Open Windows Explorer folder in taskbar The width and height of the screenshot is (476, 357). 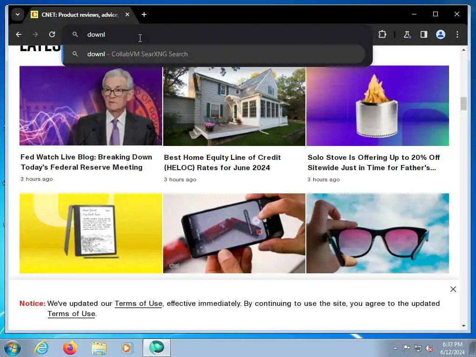[99, 348]
